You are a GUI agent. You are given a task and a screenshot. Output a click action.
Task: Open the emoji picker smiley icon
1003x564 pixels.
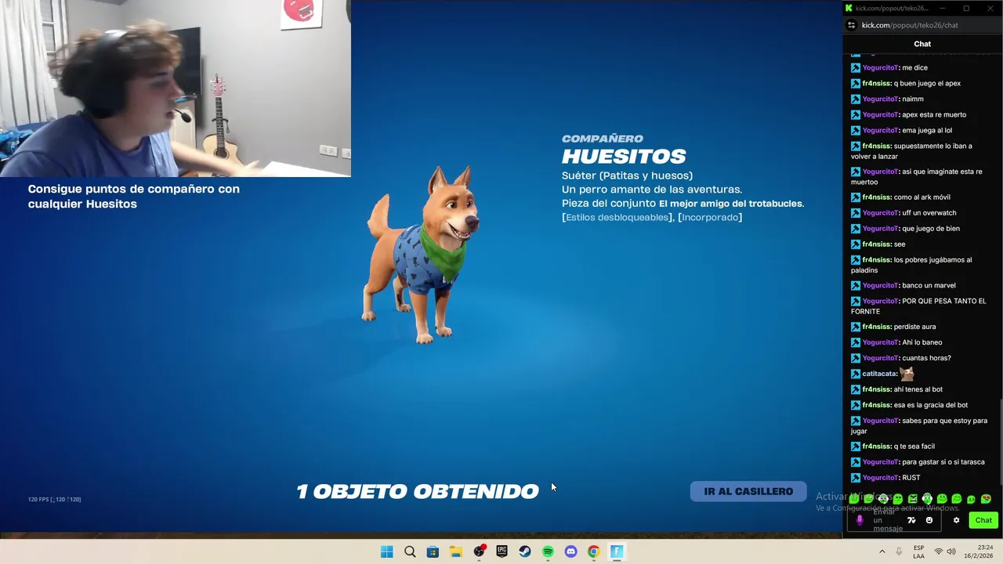pyautogui.click(x=929, y=520)
